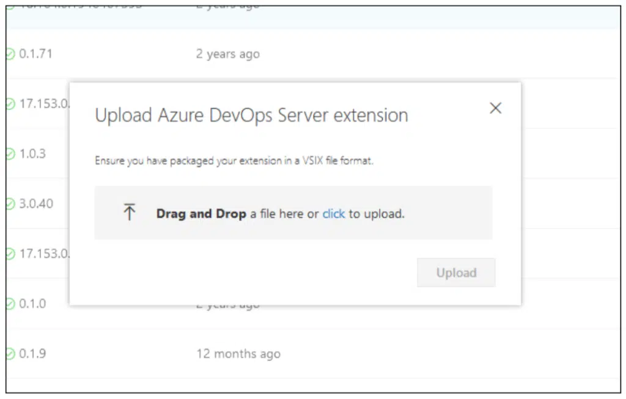The height and width of the screenshot is (399, 626).
Task: Click status icon of lower 17.153.0 row
Action: [10, 254]
